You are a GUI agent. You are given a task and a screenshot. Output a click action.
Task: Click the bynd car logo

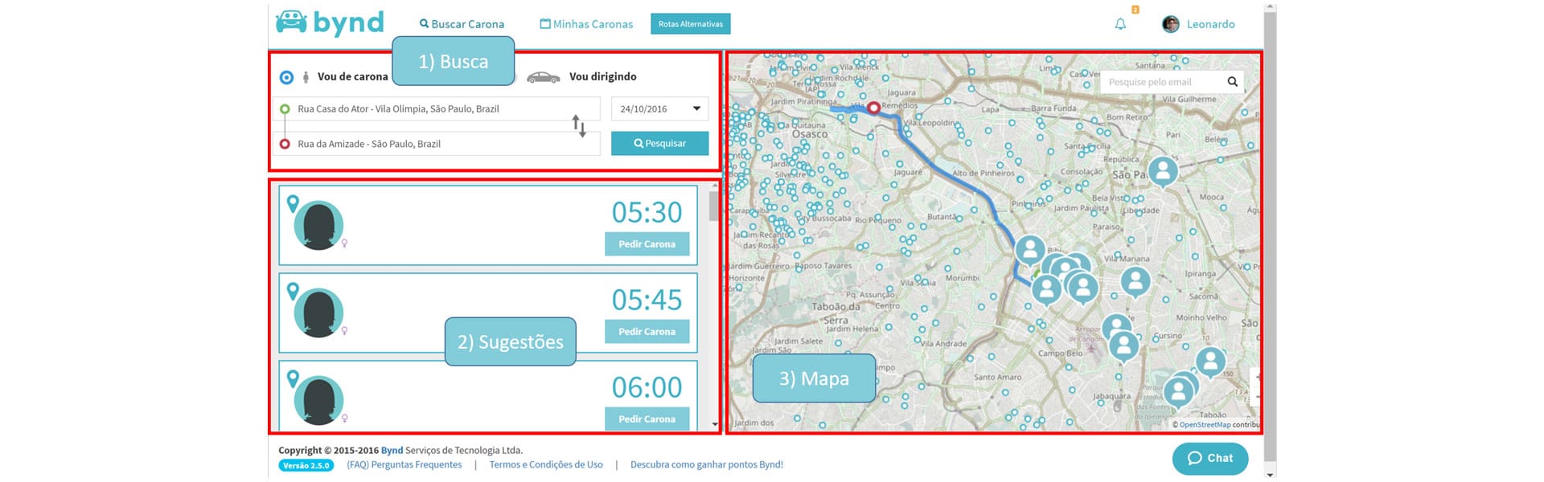(x=291, y=22)
